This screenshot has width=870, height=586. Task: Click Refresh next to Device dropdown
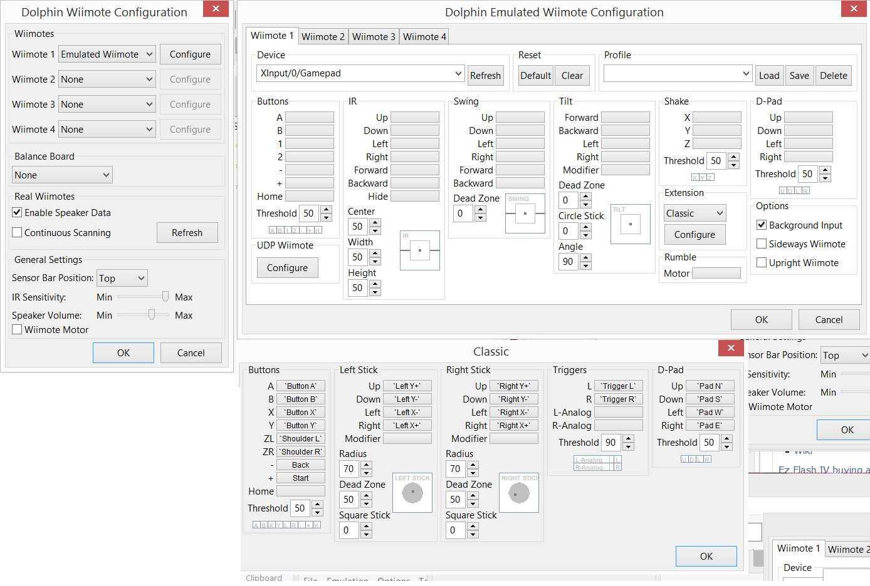486,75
